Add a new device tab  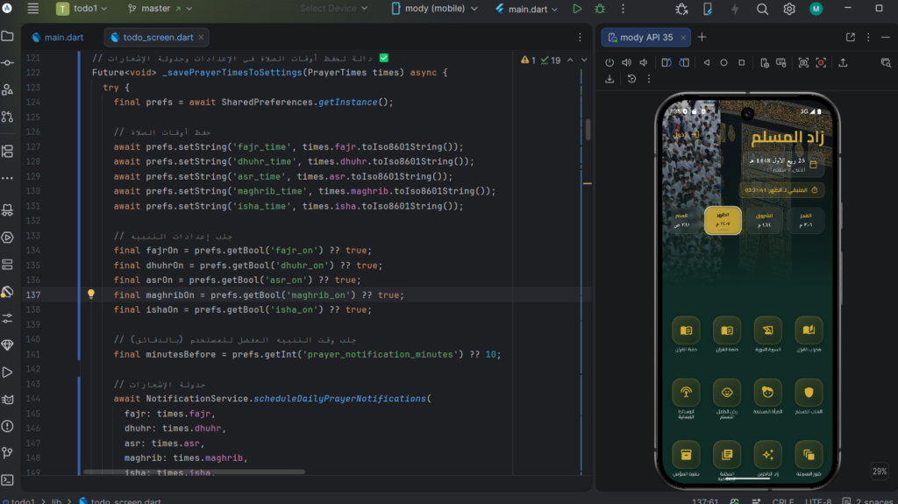point(702,37)
